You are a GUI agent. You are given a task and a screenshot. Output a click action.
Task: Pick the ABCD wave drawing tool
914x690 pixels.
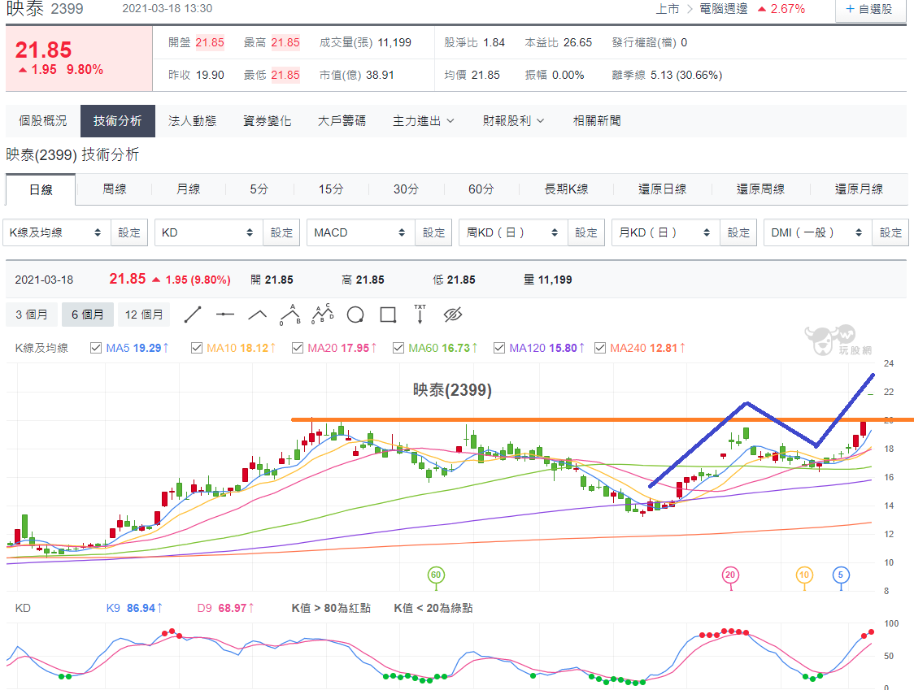pyautogui.click(x=322, y=314)
